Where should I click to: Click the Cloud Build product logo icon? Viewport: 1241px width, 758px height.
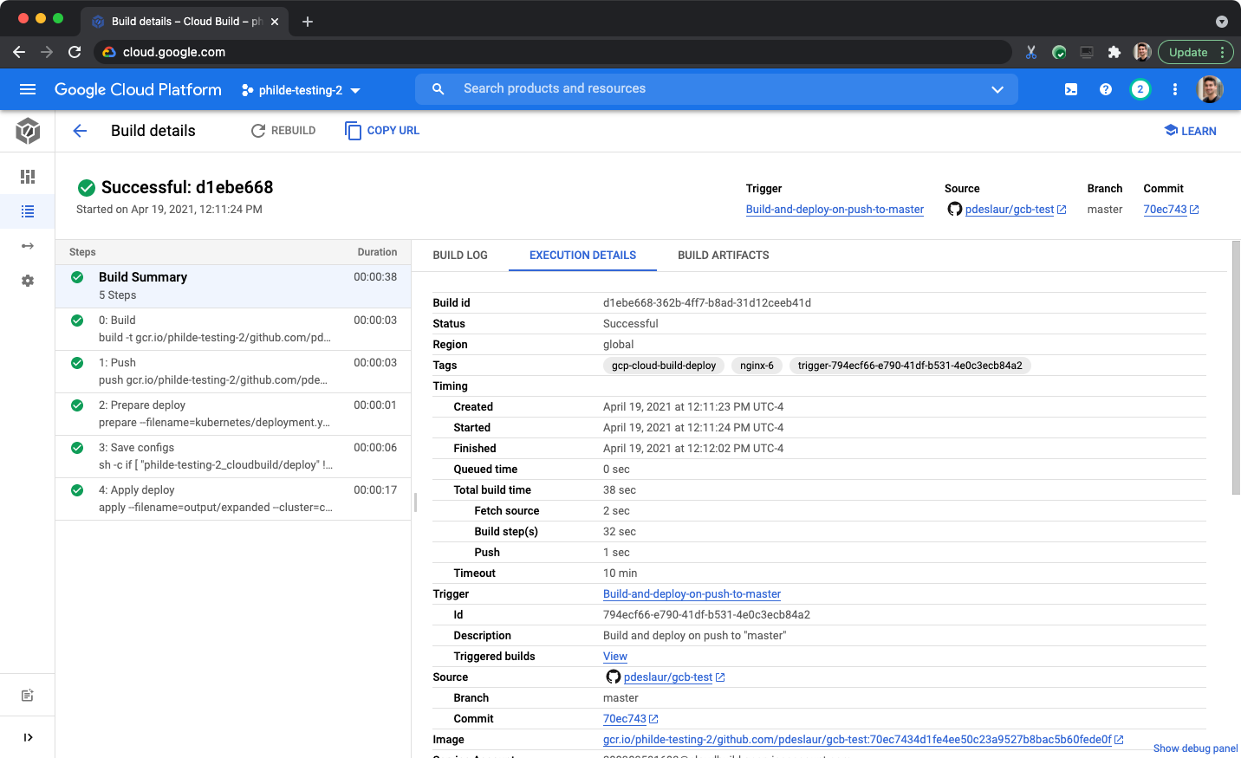click(28, 131)
